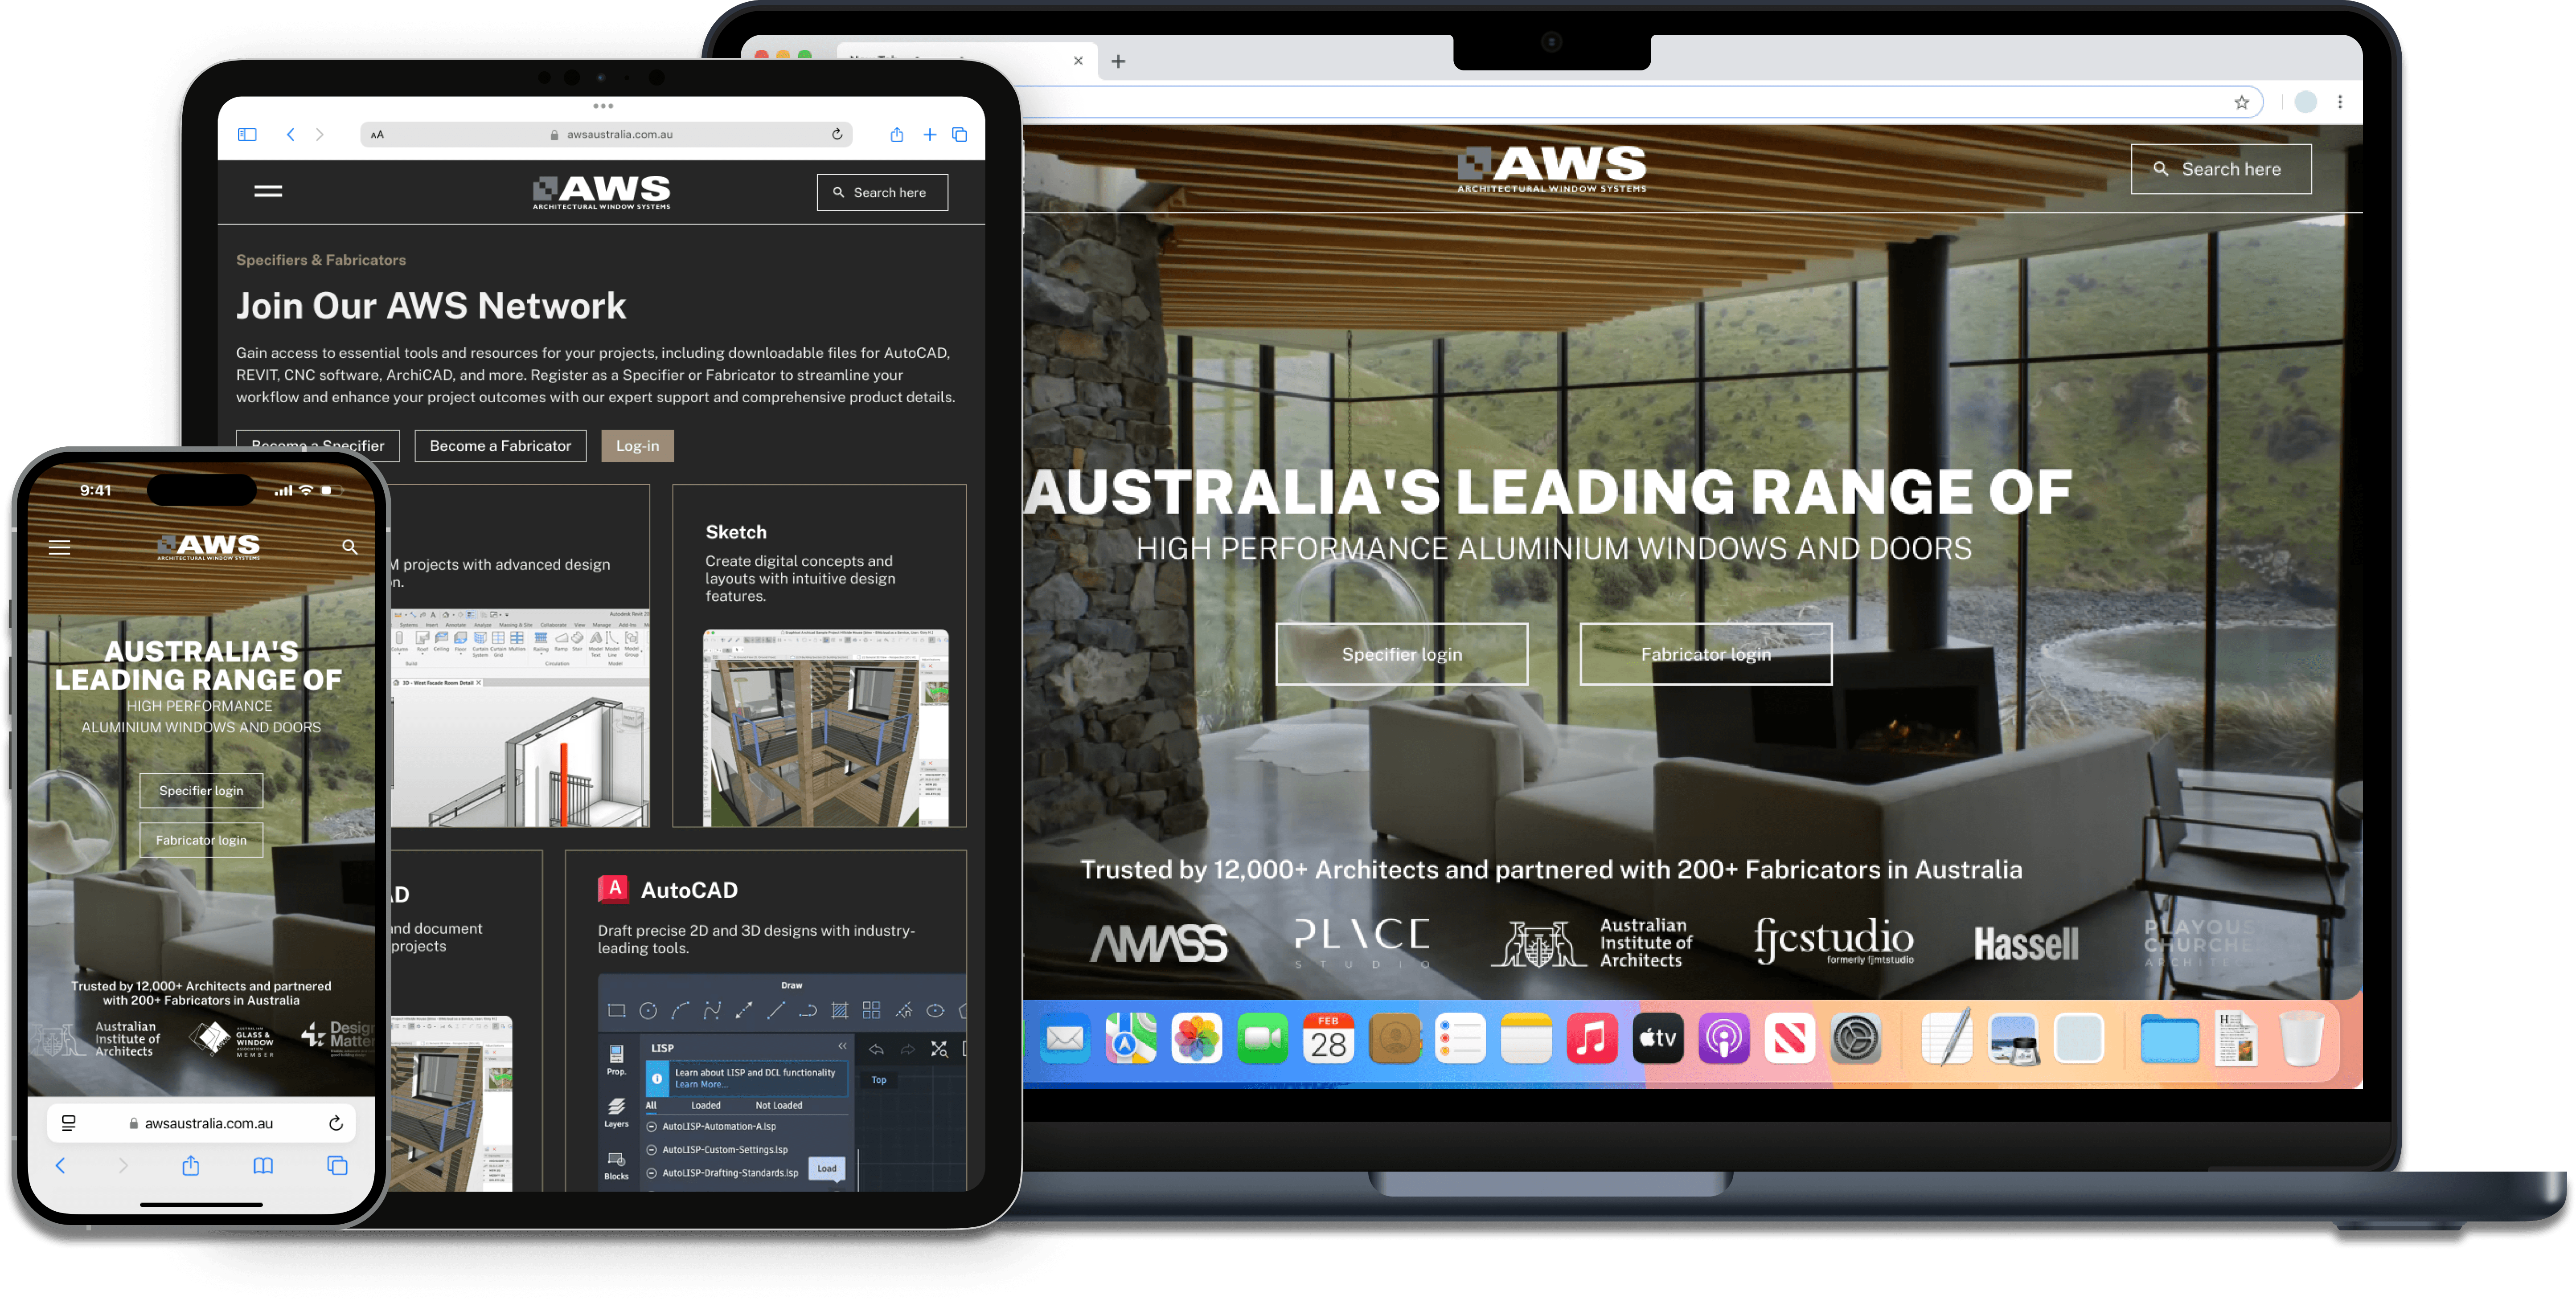Click Fabricator login button on laptop

coord(1705,654)
